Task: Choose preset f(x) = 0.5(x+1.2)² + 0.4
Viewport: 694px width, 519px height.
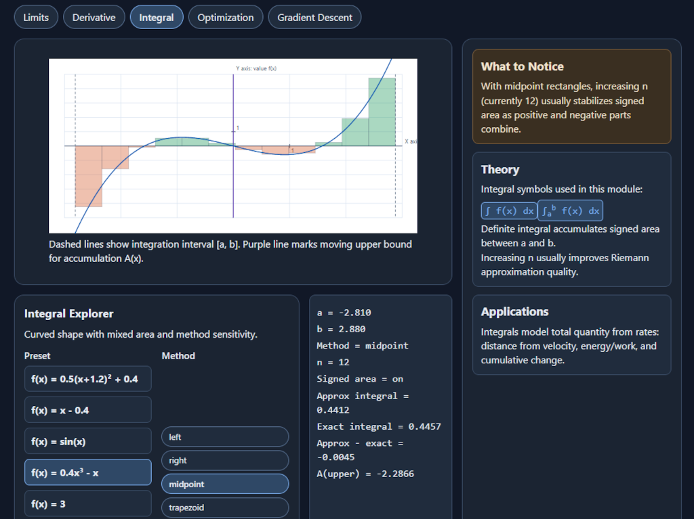Action: (x=88, y=379)
